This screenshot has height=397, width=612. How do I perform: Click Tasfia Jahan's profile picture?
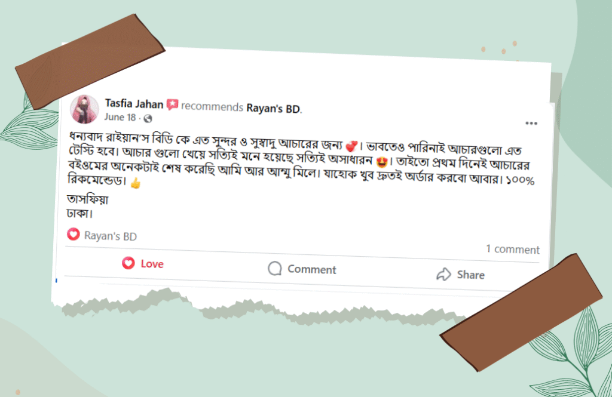tap(85, 109)
